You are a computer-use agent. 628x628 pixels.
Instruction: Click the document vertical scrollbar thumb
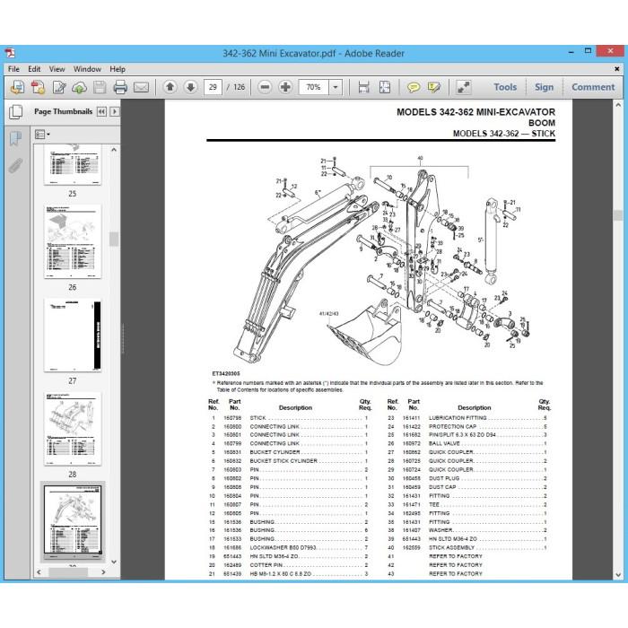click(618, 215)
